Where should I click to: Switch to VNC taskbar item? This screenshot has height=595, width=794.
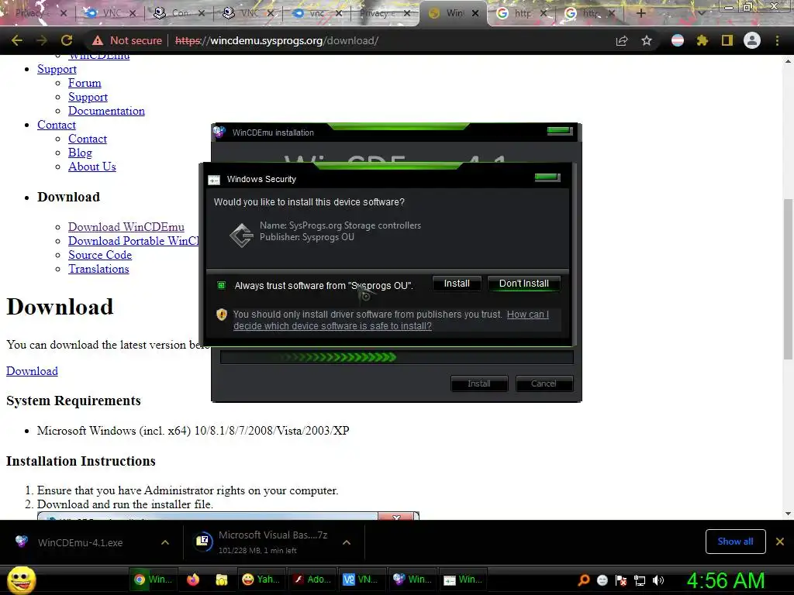coord(361,580)
